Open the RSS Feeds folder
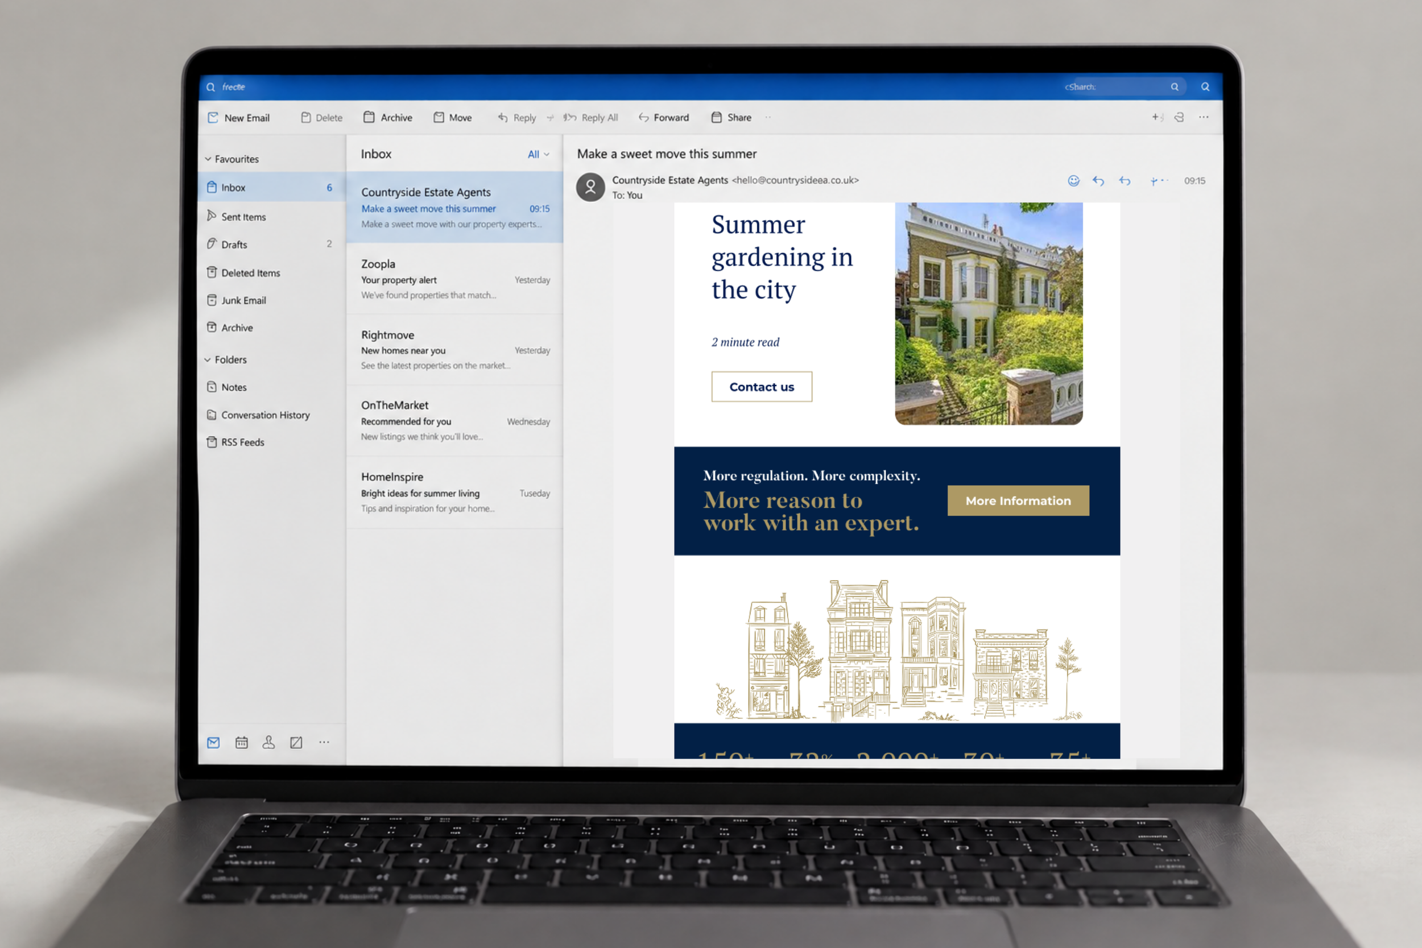This screenshot has width=1422, height=948. (x=272, y=442)
